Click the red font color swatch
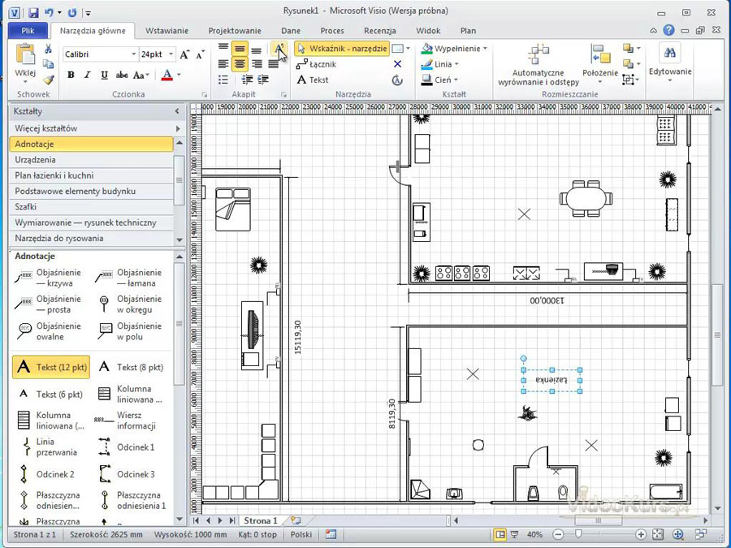Image resolution: width=731 pixels, height=548 pixels. click(x=167, y=75)
